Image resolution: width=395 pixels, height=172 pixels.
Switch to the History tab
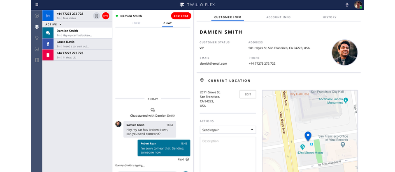pyautogui.click(x=330, y=17)
